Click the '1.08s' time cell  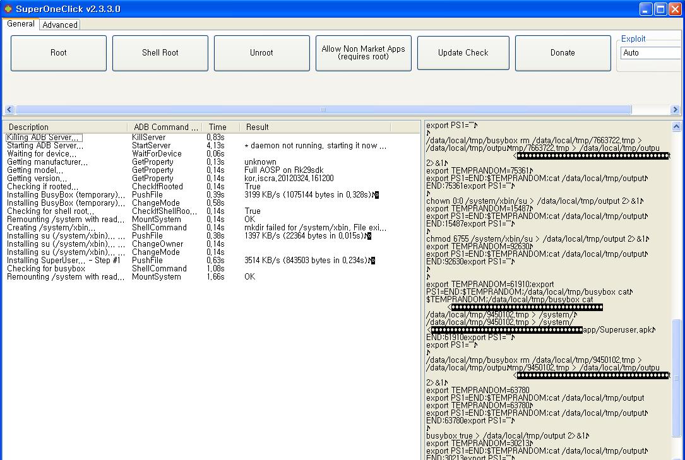point(215,268)
